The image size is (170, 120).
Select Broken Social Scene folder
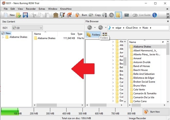coord(144,82)
